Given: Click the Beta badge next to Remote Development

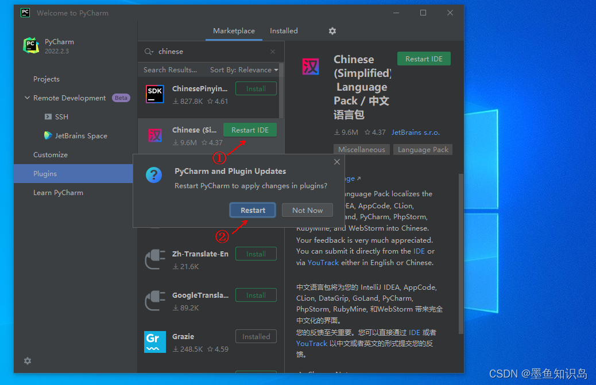Looking at the screenshot, I should (x=121, y=98).
